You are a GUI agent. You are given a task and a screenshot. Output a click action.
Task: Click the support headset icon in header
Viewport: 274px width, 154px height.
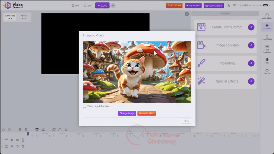[229, 6]
